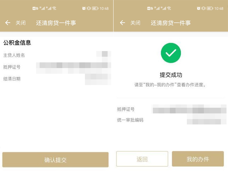Screen dimensions: 228x171
Task: Tap Wi-Fi icon above the 提交成功 page
Action: [x=169, y=8]
